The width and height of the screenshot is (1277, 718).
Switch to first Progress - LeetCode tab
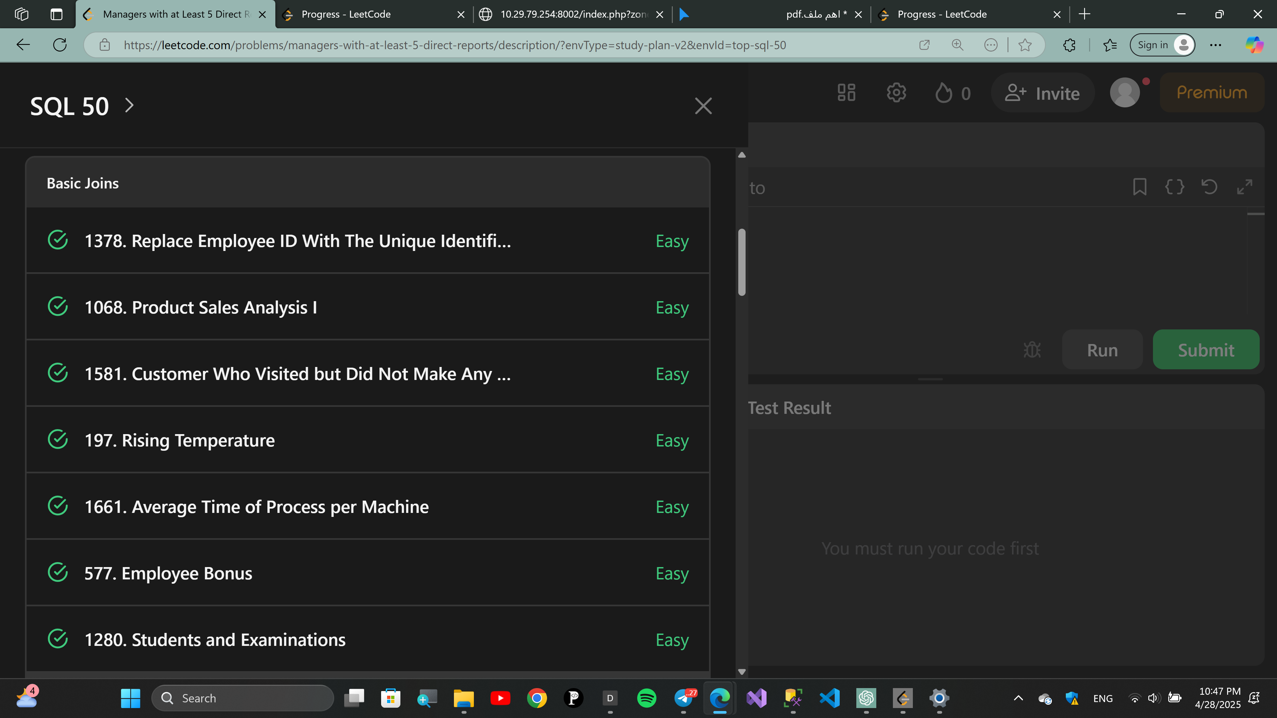point(374,14)
